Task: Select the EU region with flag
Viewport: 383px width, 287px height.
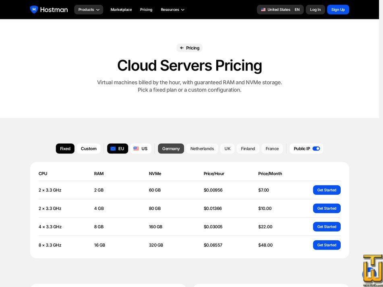Action: point(118,149)
